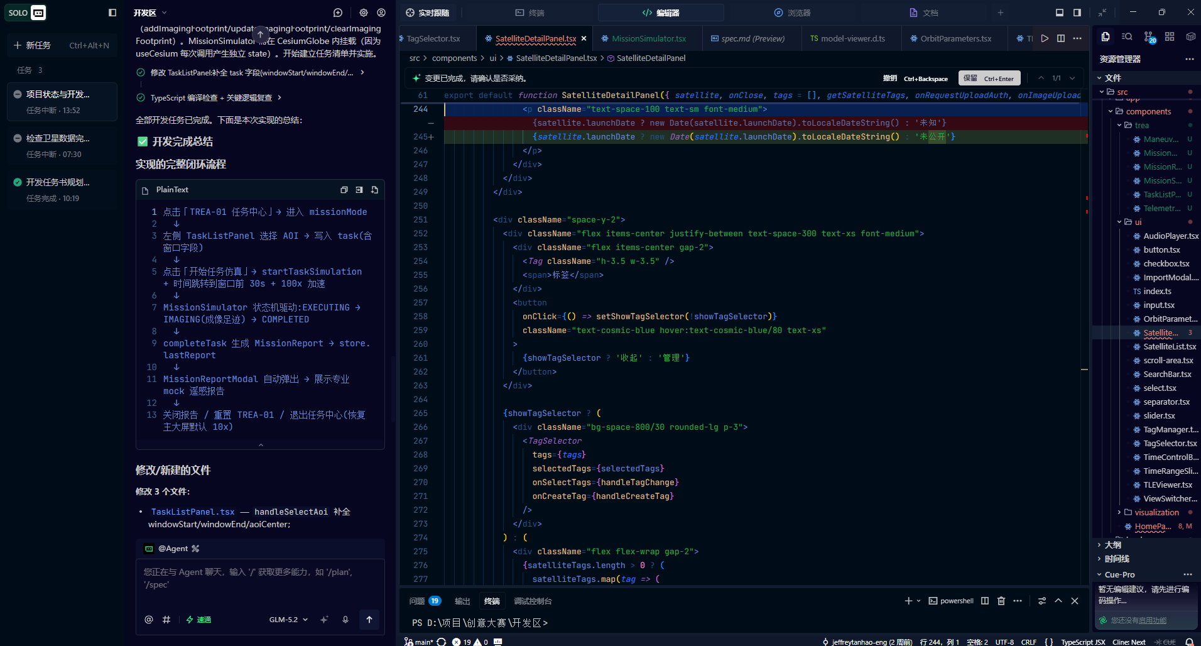Select the 检查卫星数据完... task
The width and height of the screenshot is (1201, 646).
[x=62, y=145]
